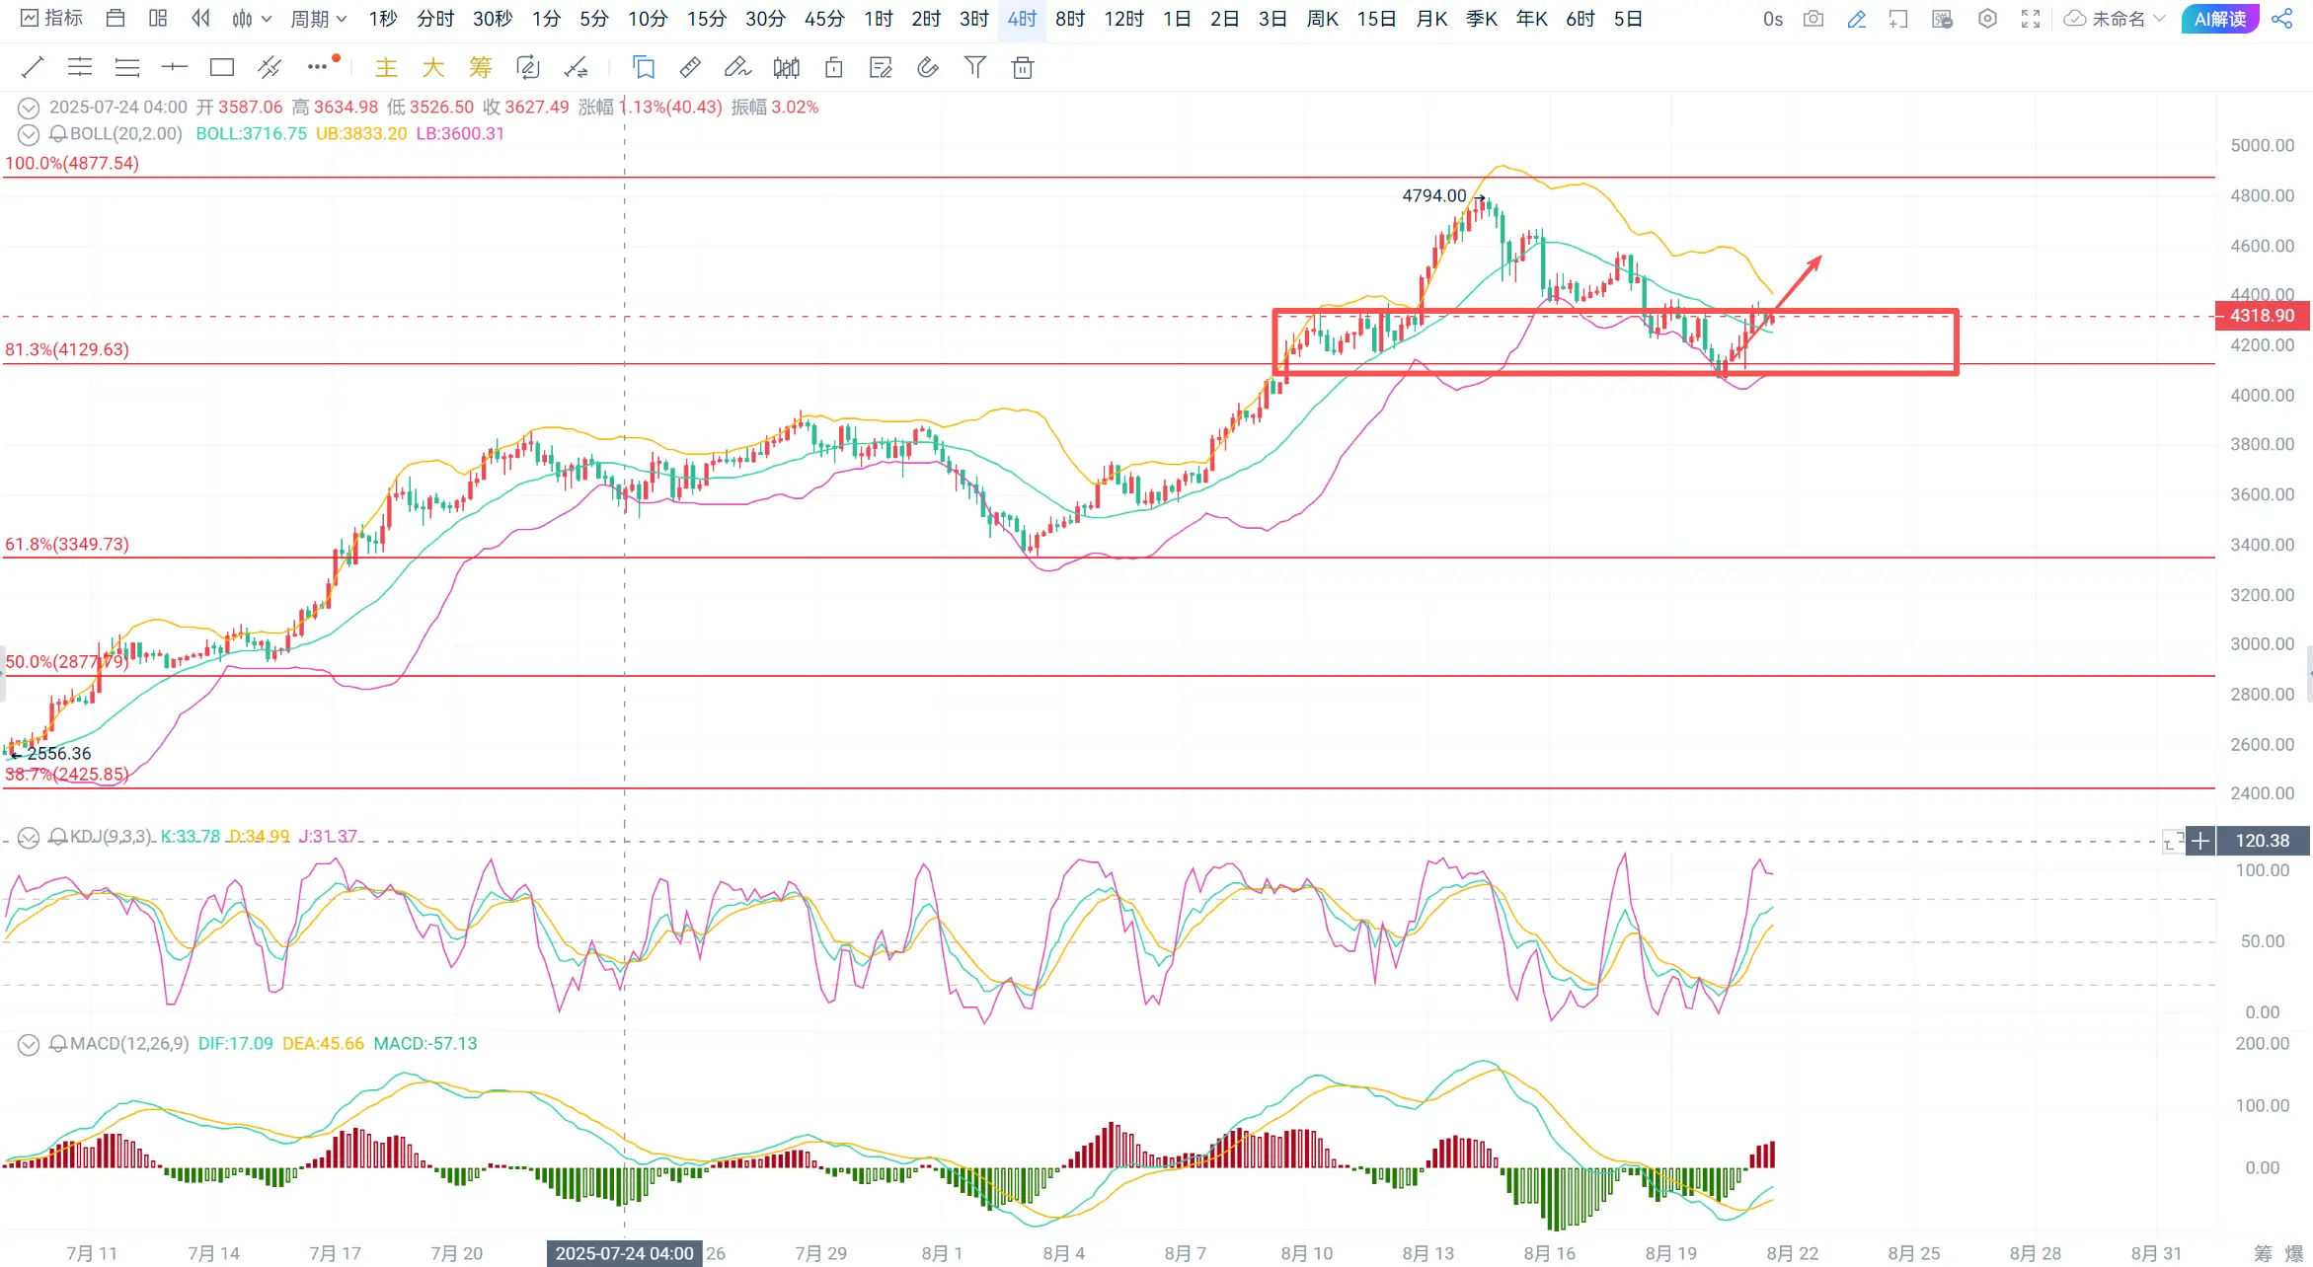Viewport: 2313px width, 1267px height.
Task: Select the ruler measure tool
Action: (691, 67)
